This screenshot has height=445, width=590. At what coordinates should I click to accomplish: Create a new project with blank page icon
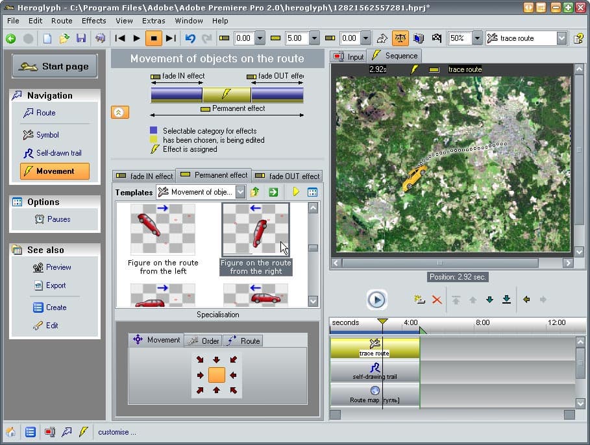[x=47, y=38]
